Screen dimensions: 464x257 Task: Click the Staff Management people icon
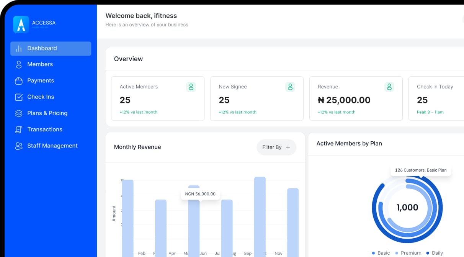coord(19,146)
